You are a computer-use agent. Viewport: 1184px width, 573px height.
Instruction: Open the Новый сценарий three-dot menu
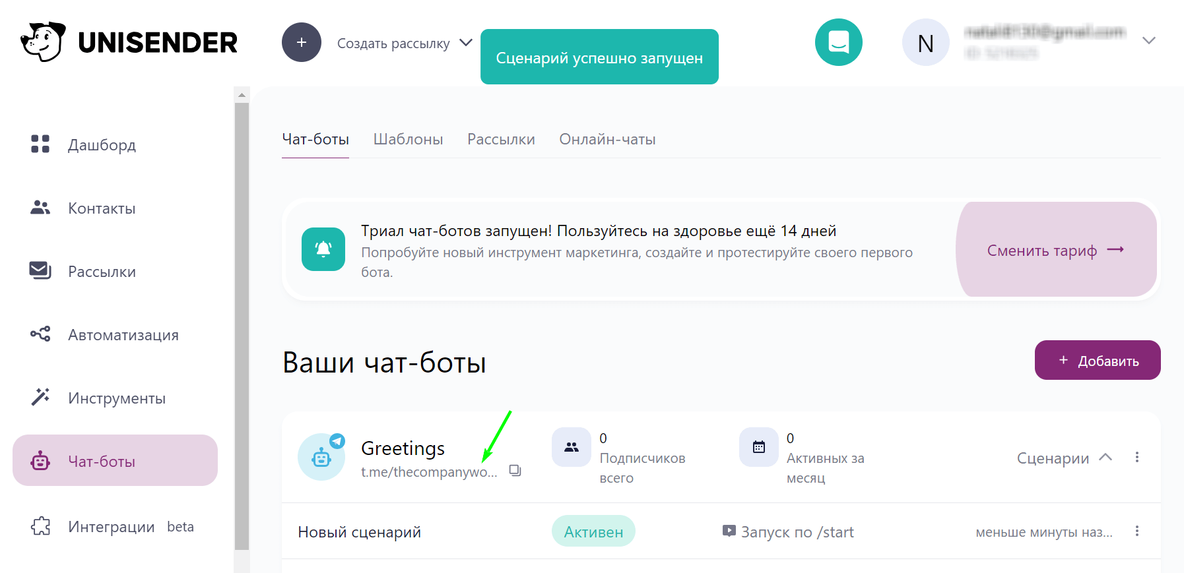click(1137, 531)
